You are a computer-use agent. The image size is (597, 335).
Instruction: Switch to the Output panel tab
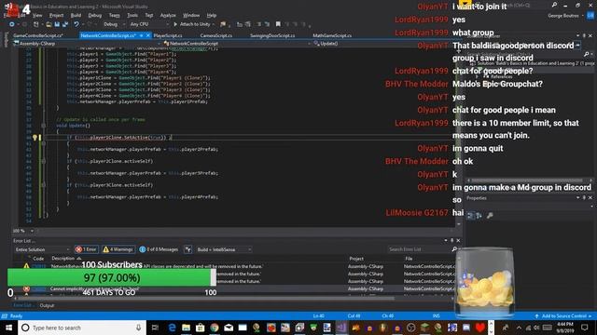pos(47,305)
